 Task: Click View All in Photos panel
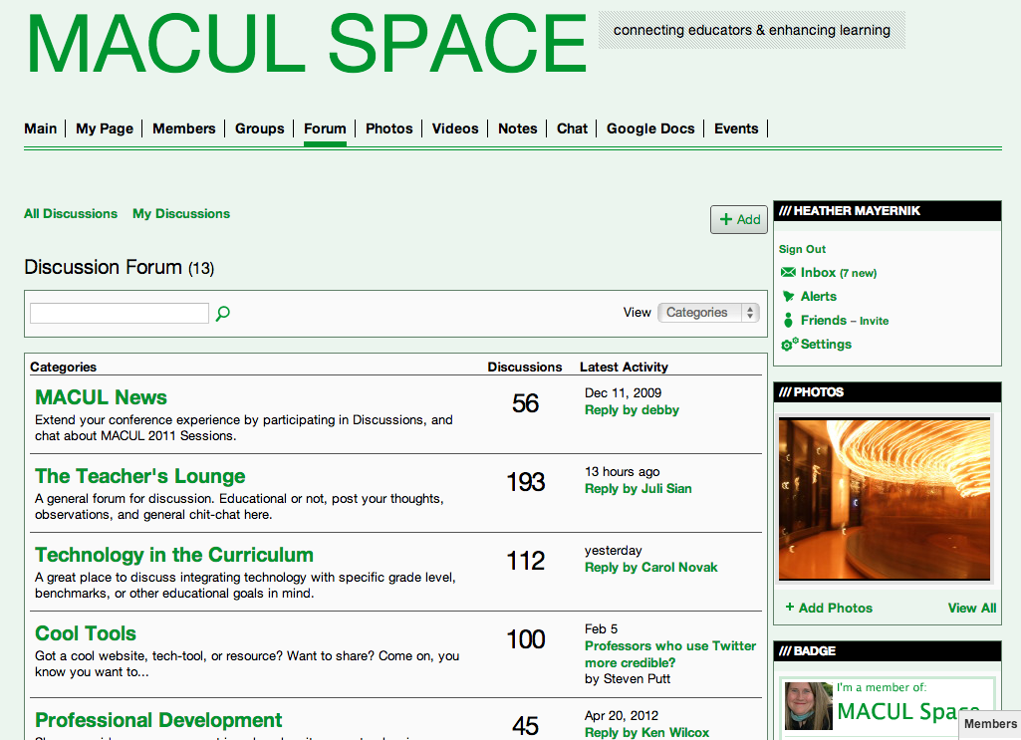tap(971, 608)
